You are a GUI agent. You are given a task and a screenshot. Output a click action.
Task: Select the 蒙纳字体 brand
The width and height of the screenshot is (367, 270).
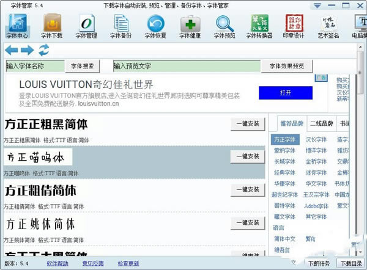tap(284, 150)
